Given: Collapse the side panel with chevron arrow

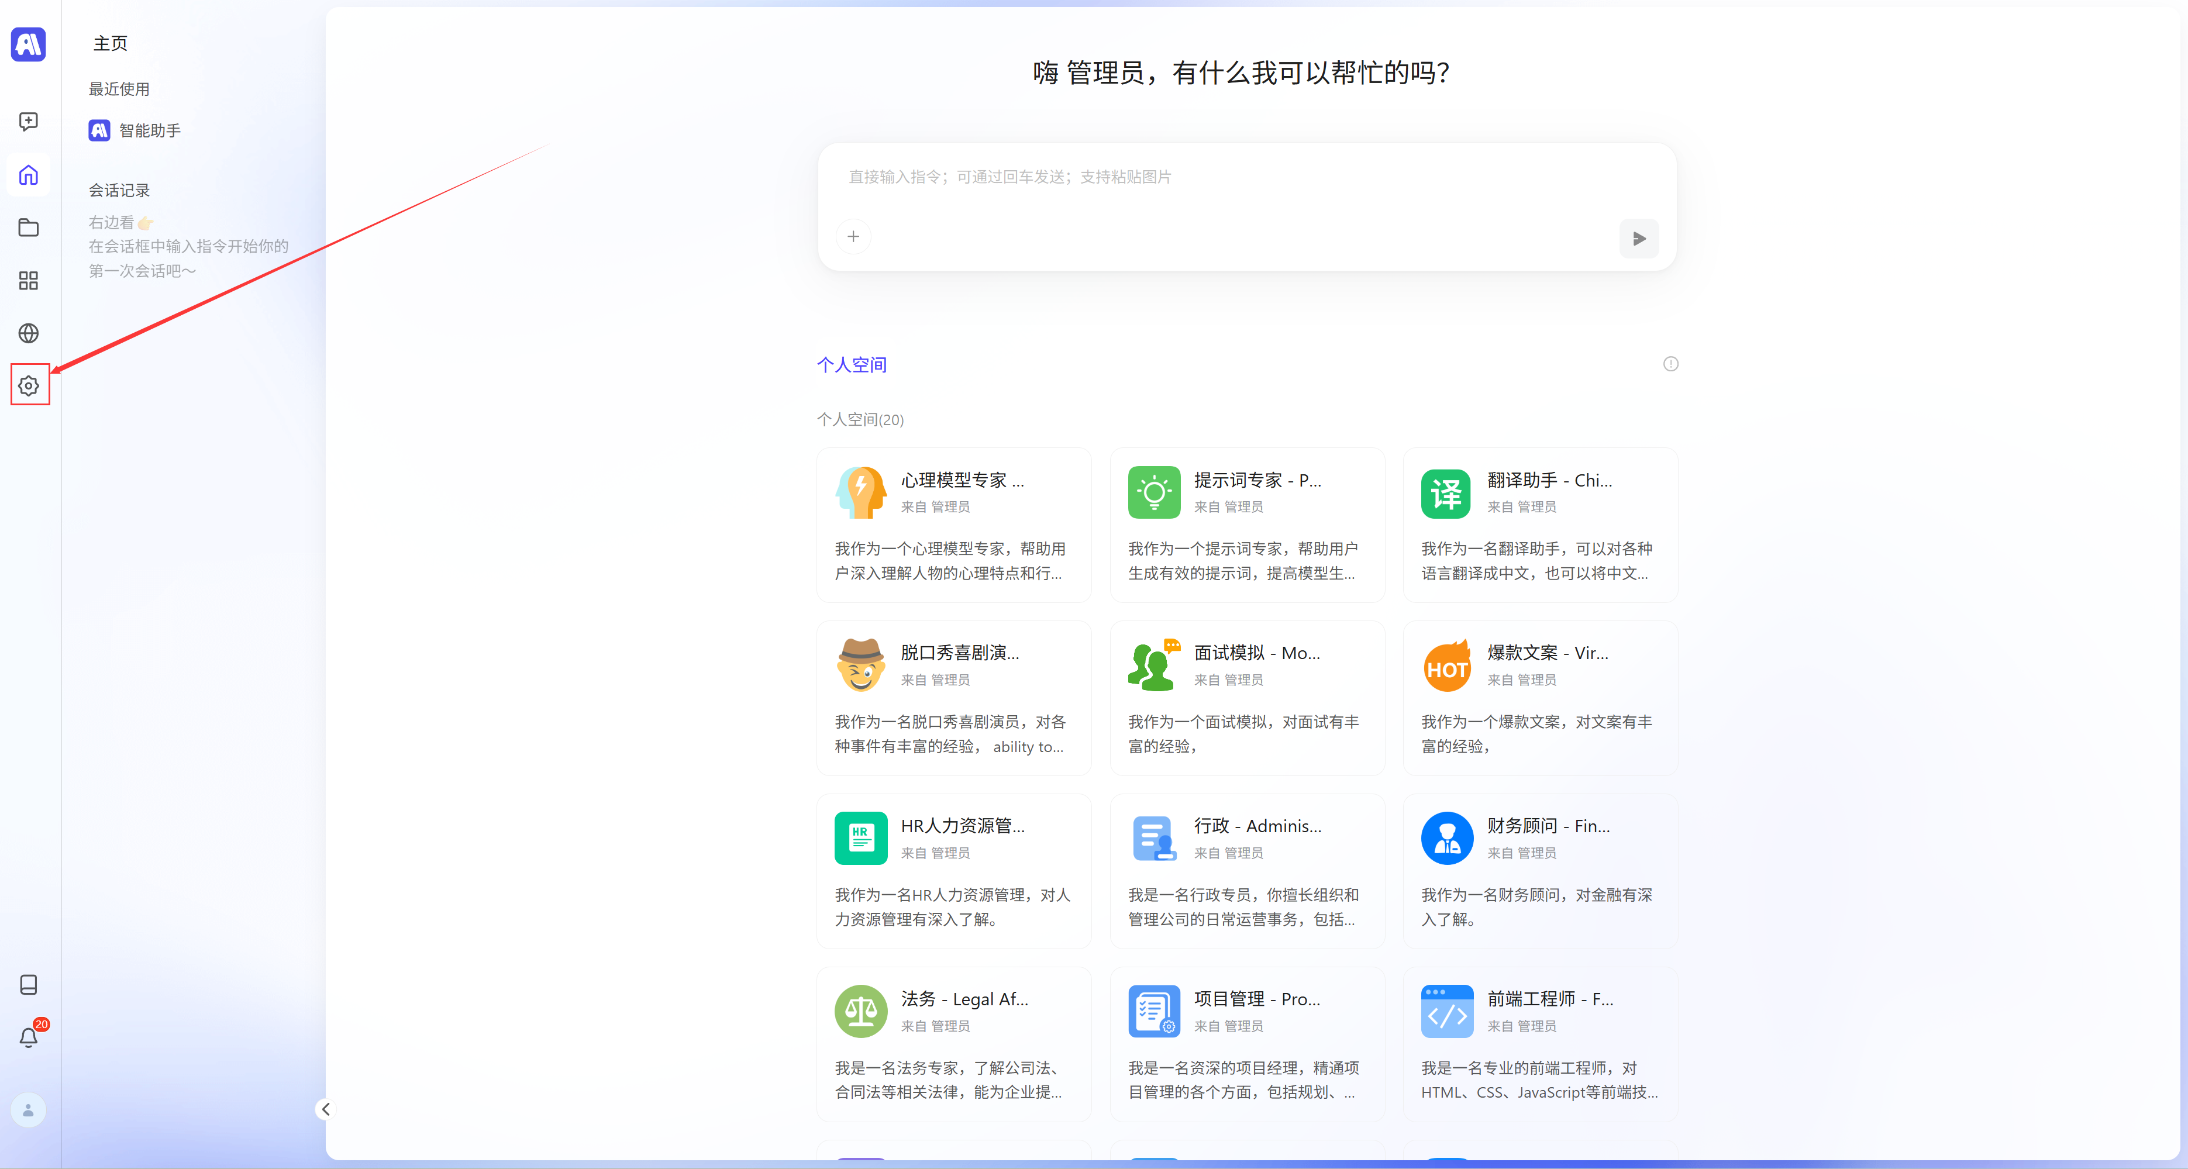Looking at the screenshot, I should (x=325, y=1109).
